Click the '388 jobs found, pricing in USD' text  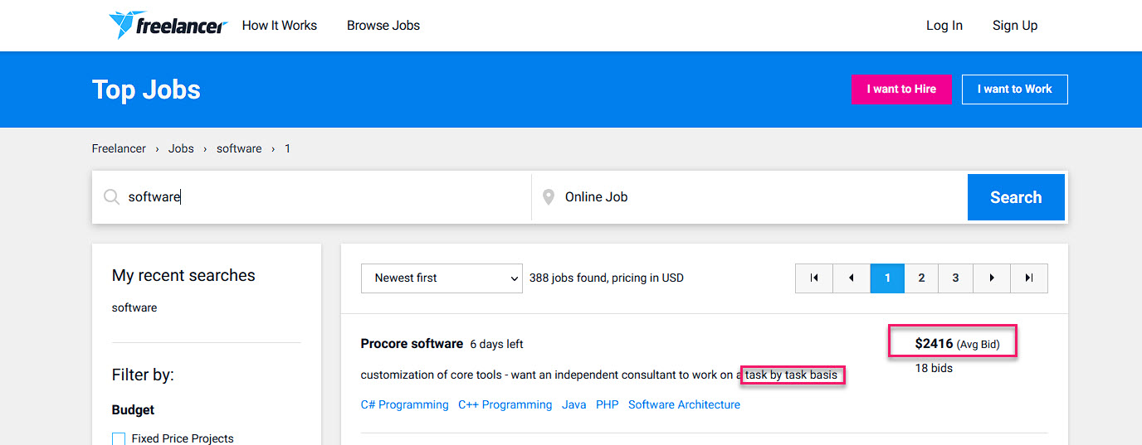[607, 278]
